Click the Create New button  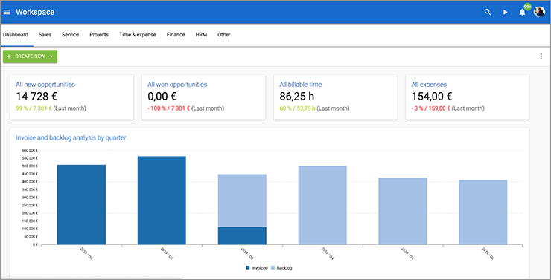coord(30,56)
